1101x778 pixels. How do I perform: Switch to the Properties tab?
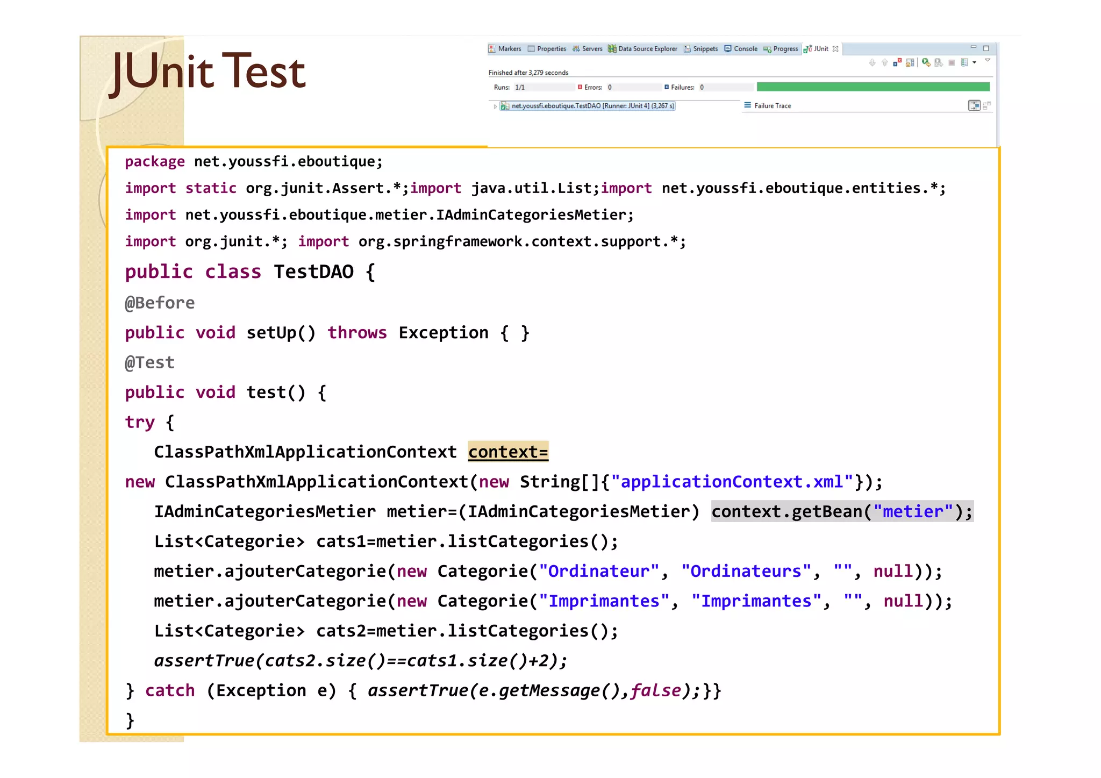547,48
